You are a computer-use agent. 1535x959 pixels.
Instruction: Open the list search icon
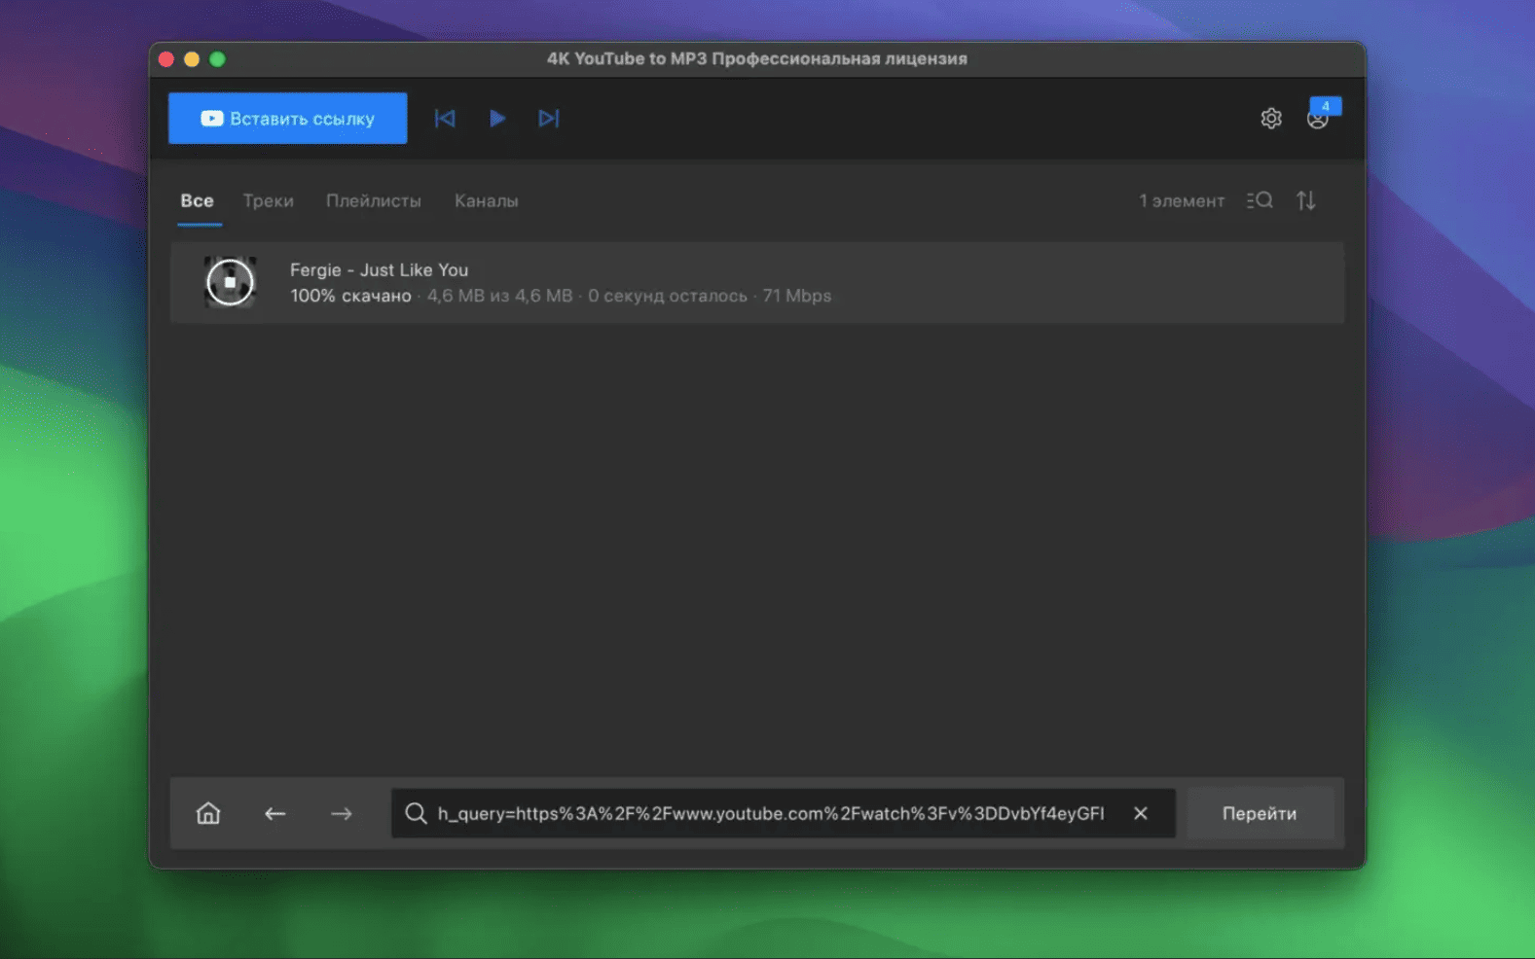tap(1260, 200)
